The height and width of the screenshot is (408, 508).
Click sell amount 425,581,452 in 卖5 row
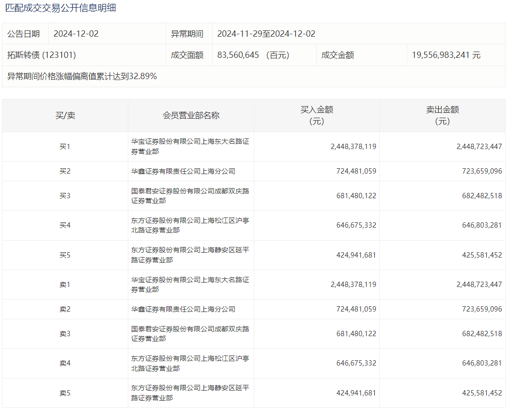point(482,393)
